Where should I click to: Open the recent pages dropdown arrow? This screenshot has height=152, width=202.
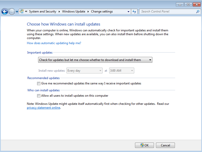point(17,12)
